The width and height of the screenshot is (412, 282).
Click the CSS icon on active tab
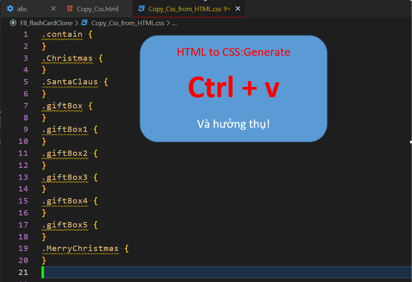(x=141, y=9)
